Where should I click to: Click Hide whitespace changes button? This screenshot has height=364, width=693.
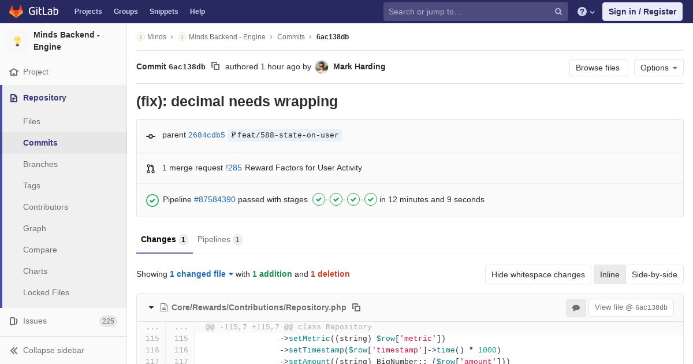pyautogui.click(x=538, y=274)
